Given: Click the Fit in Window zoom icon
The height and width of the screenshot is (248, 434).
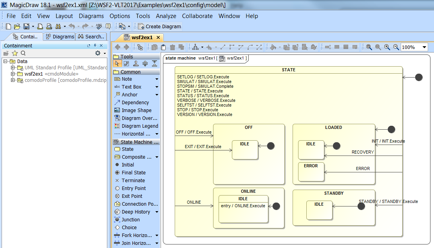Looking at the screenshot, I should tap(369, 47).
